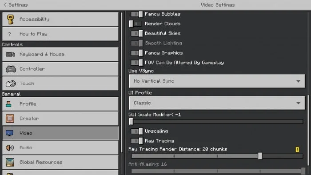Click the Profile character icon
The image size is (311, 175).
pyautogui.click(x=8, y=104)
